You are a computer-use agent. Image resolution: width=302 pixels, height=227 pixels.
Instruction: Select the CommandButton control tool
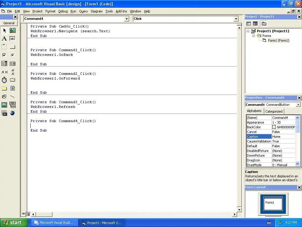pos(12,47)
